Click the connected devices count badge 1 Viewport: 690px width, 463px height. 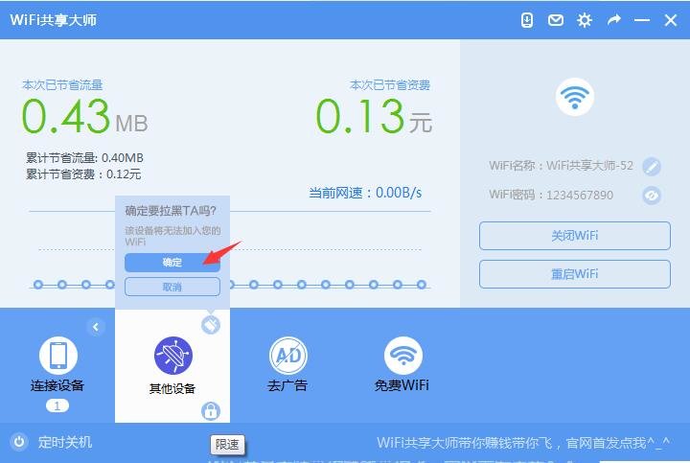click(x=57, y=405)
